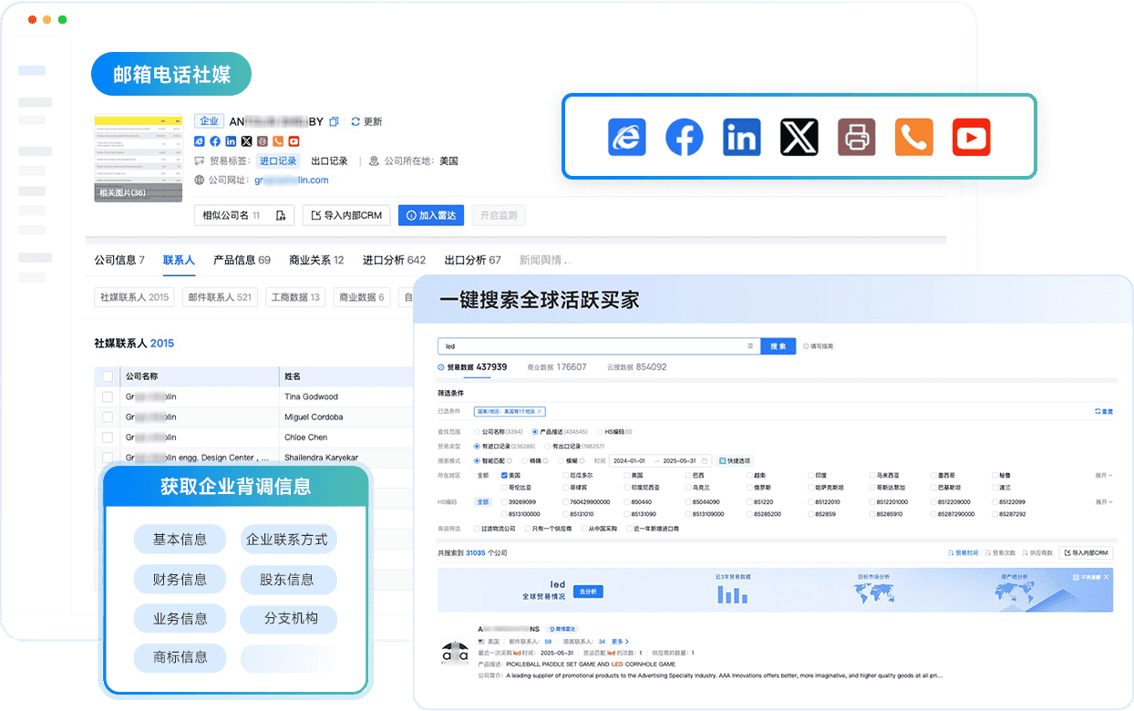
Task: Open the company's Facebook page icon
Action: click(685, 138)
